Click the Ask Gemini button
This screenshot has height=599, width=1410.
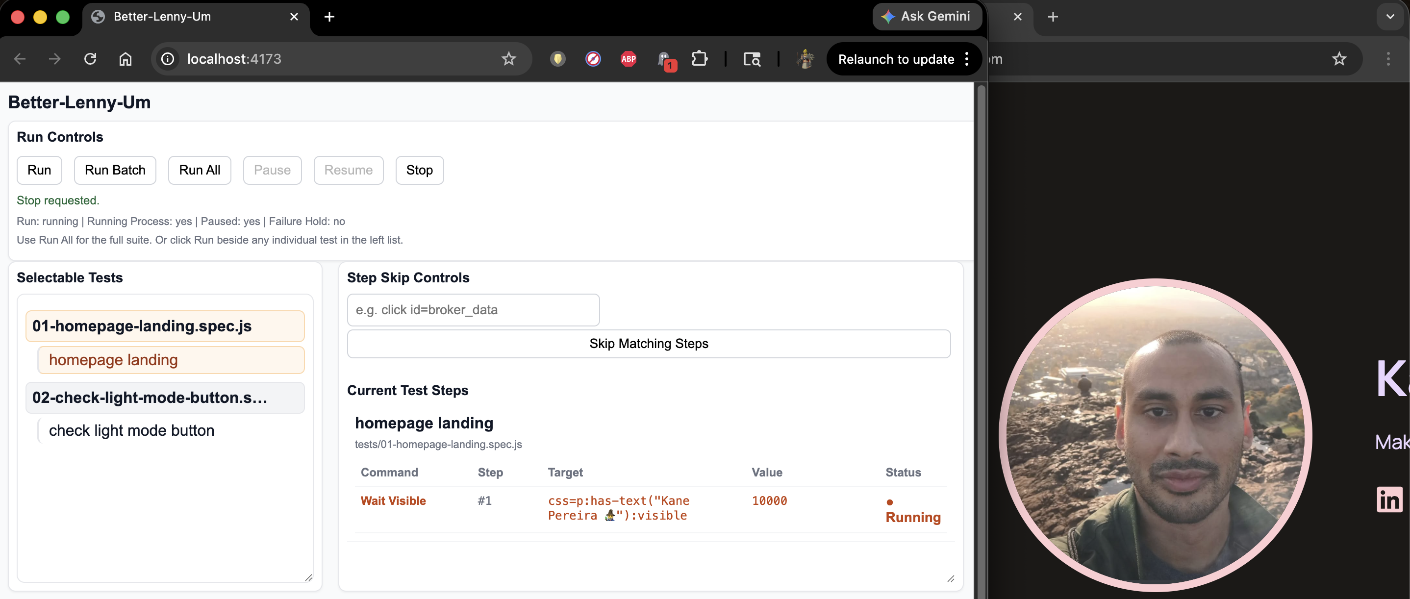[926, 17]
